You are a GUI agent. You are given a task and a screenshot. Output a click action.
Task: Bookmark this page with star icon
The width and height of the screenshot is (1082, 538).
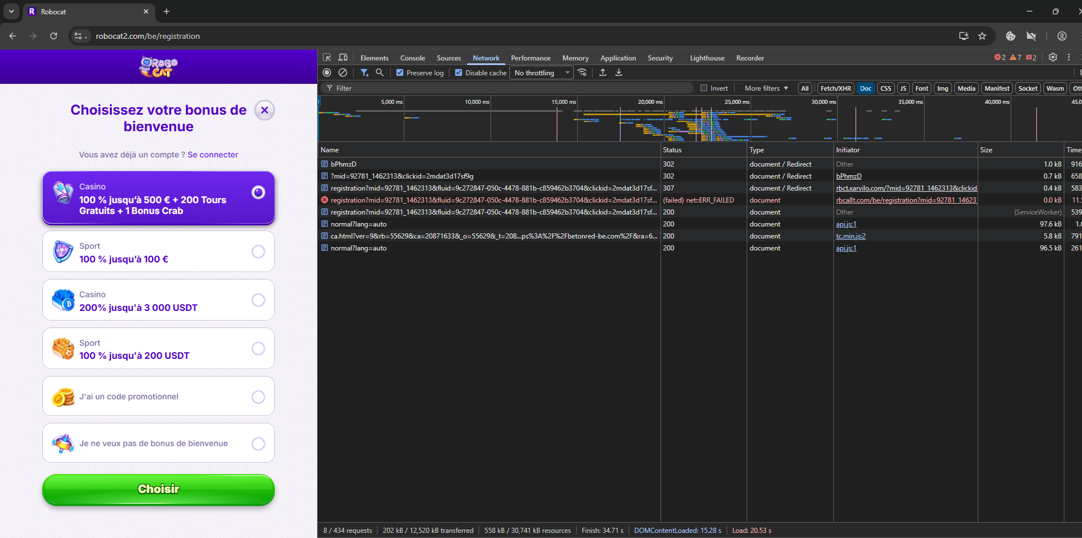[x=982, y=36]
